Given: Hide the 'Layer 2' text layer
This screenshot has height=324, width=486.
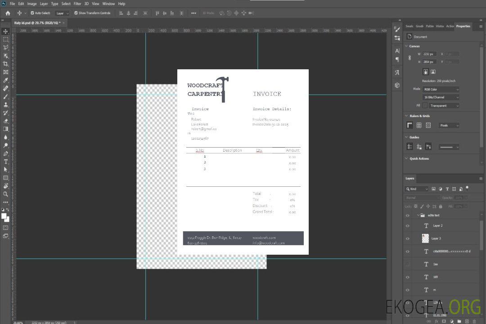Looking at the screenshot, I should point(408,226).
